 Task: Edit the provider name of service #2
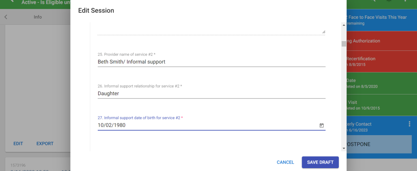pos(211,62)
